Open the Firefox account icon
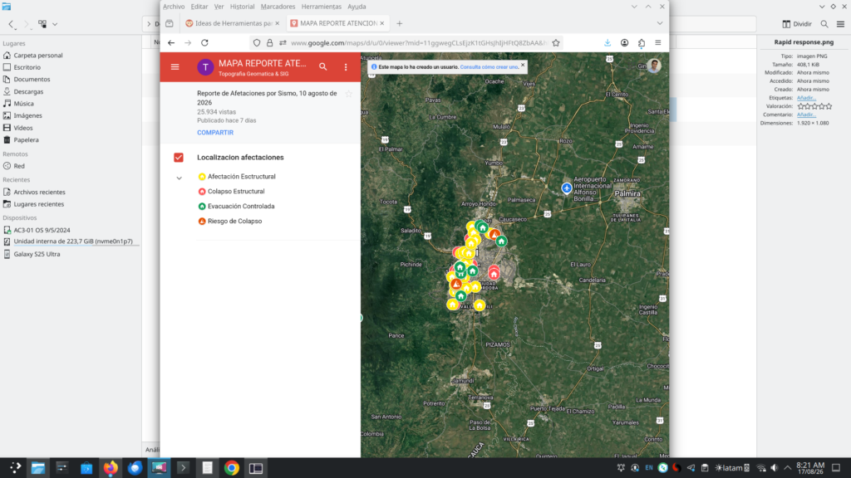 point(624,43)
